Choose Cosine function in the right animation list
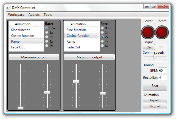The image size is (176, 119). click(82, 36)
